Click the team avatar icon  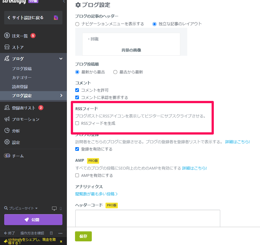(7, 156)
